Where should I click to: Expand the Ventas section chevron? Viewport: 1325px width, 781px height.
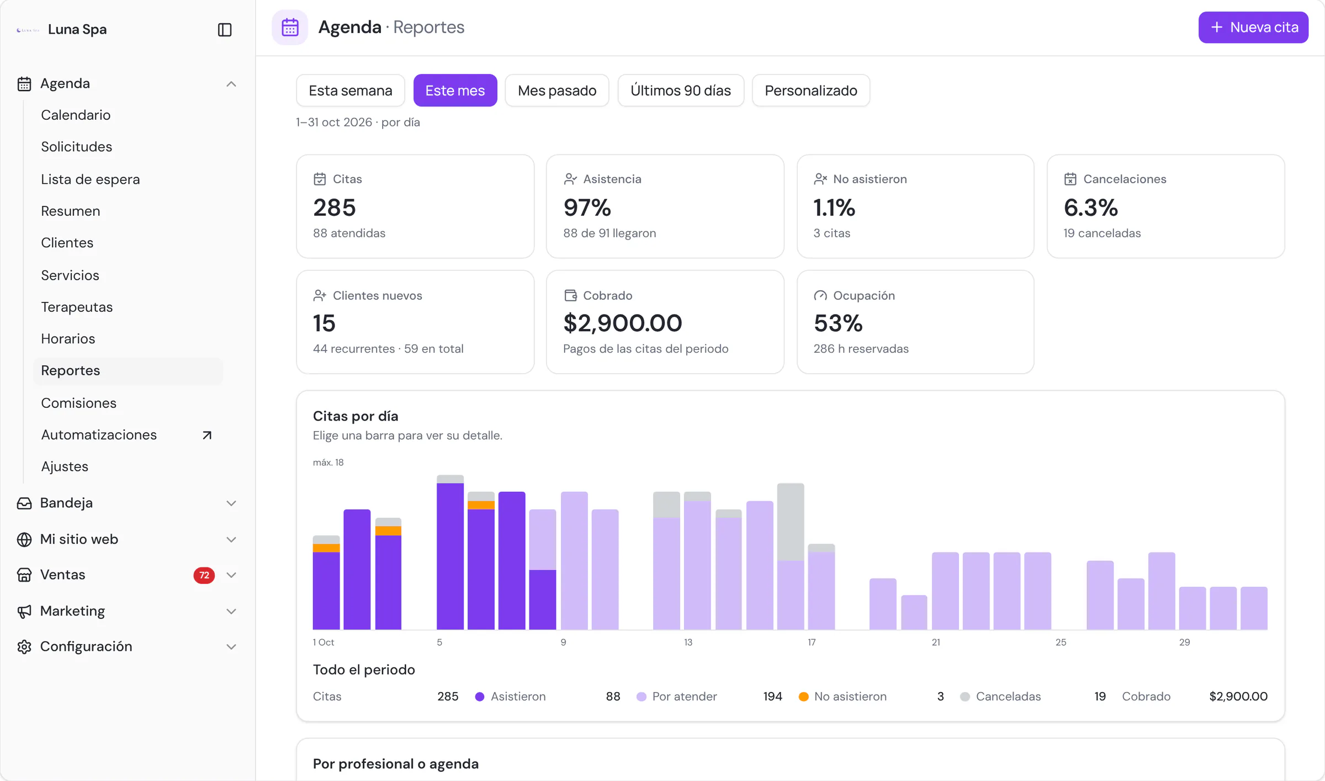pos(231,575)
